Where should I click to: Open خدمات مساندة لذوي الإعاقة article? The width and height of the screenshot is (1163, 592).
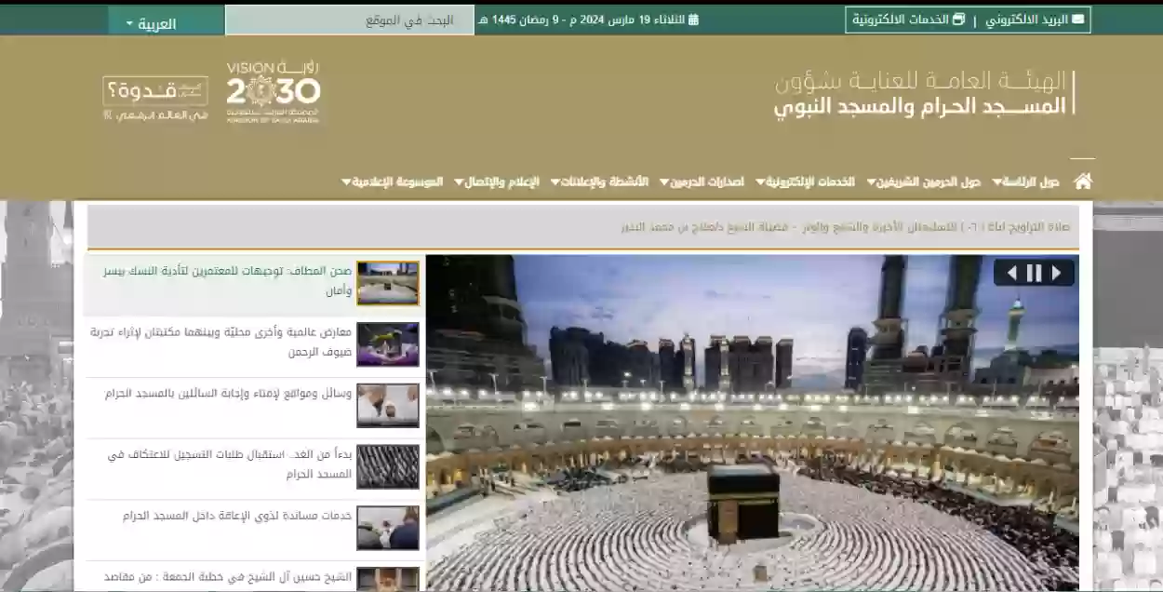237,516
